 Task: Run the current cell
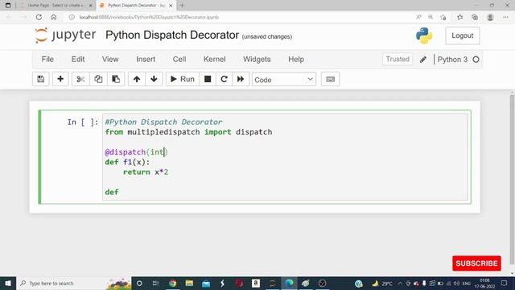tap(183, 79)
